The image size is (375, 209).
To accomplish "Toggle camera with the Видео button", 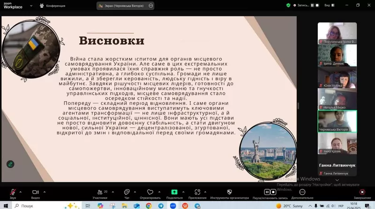I will [36, 194].
